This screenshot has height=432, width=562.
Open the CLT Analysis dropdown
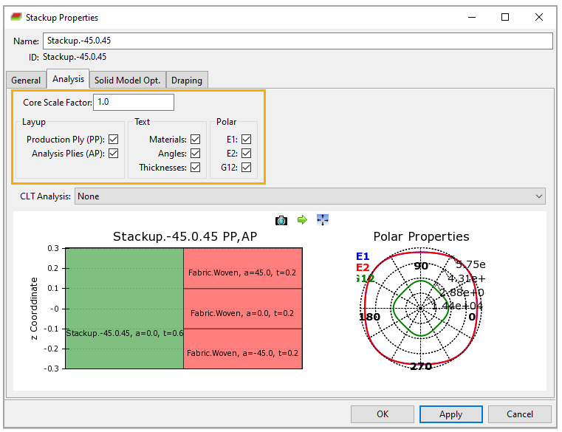[x=309, y=196]
